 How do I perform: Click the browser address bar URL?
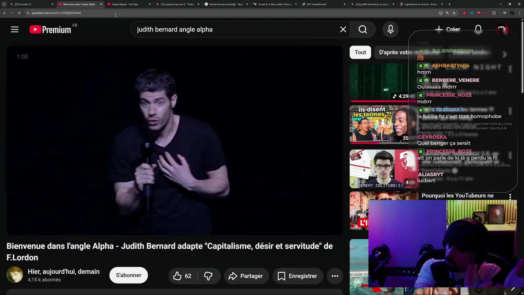tap(56, 13)
